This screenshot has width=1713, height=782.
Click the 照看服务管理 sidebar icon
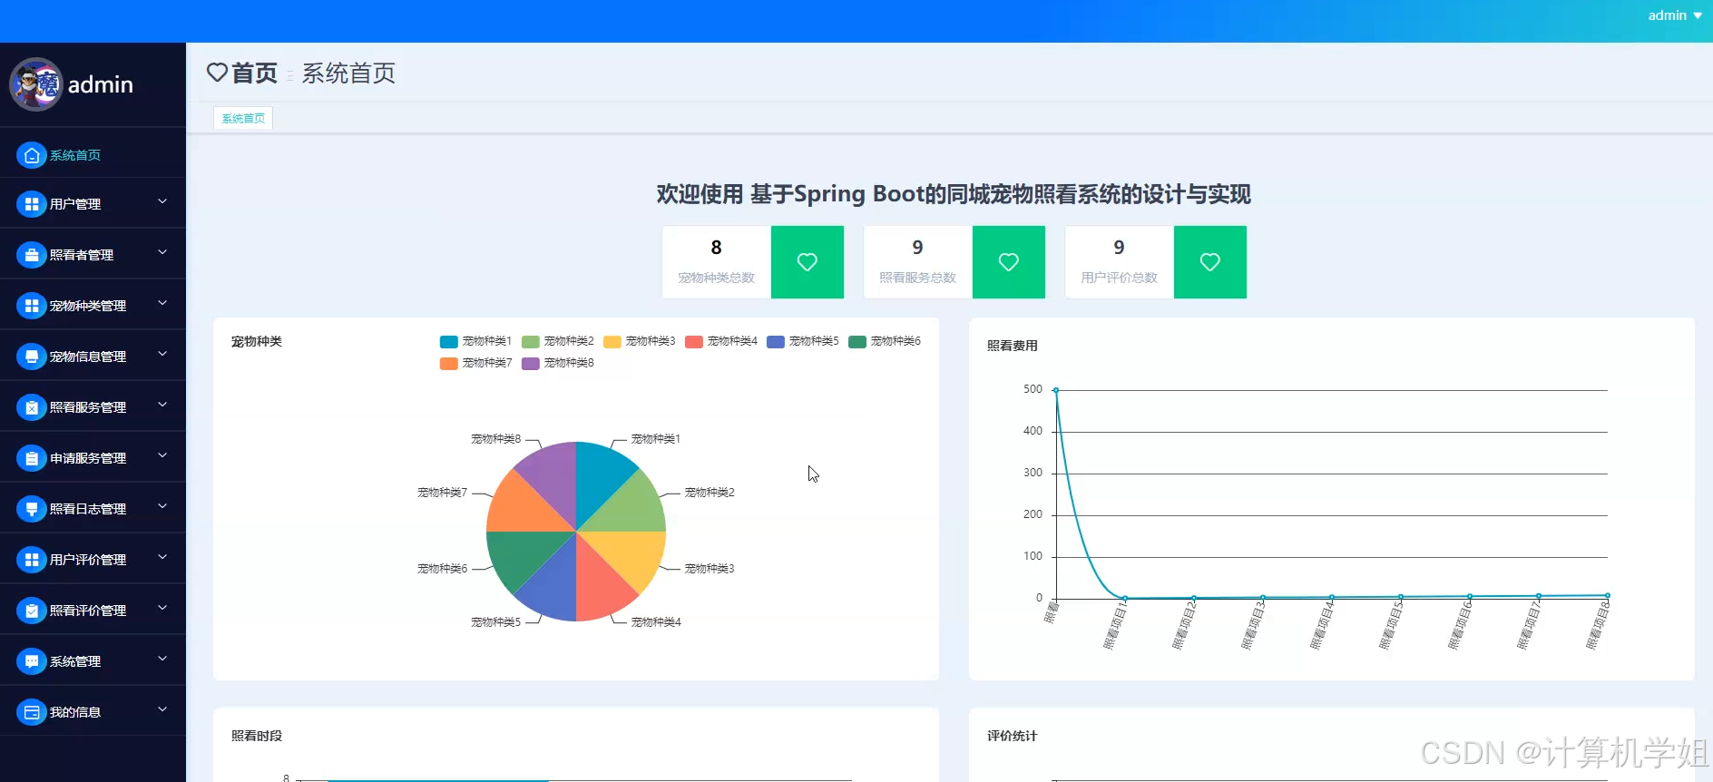[x=32, y=407]
